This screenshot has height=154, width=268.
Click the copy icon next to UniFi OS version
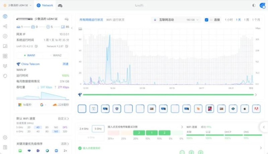(x=36, y=46)
